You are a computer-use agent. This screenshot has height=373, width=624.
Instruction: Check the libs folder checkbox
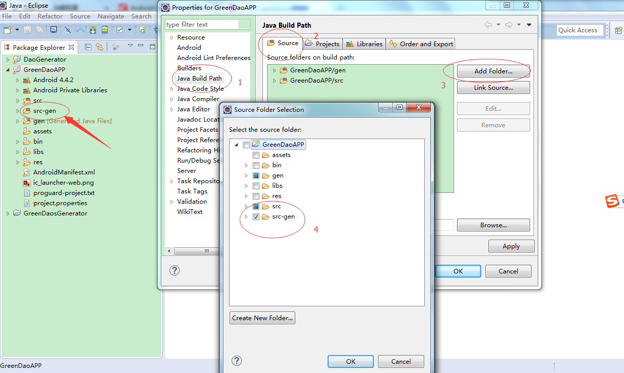tap(256, 186)
